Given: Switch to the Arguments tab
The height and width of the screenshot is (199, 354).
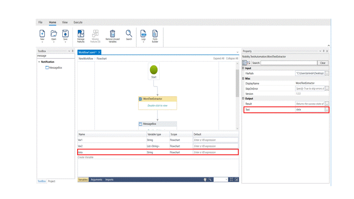Looking at the screenshot, I should [x=96, y=180].
